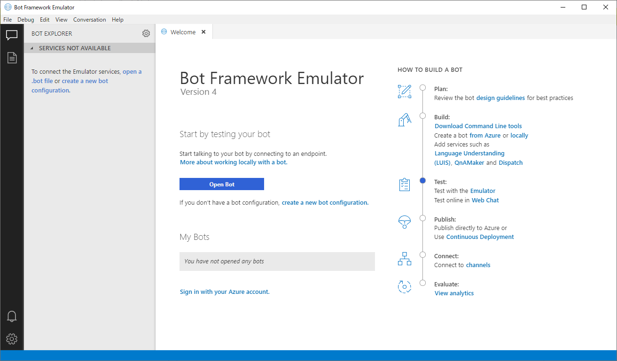617x361 pixels.
Task: Click the 'Version 4' text
Action: point(198,92)
